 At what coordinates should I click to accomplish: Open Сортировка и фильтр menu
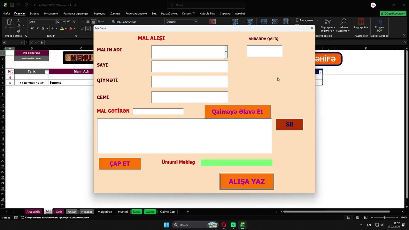[328, 25]
